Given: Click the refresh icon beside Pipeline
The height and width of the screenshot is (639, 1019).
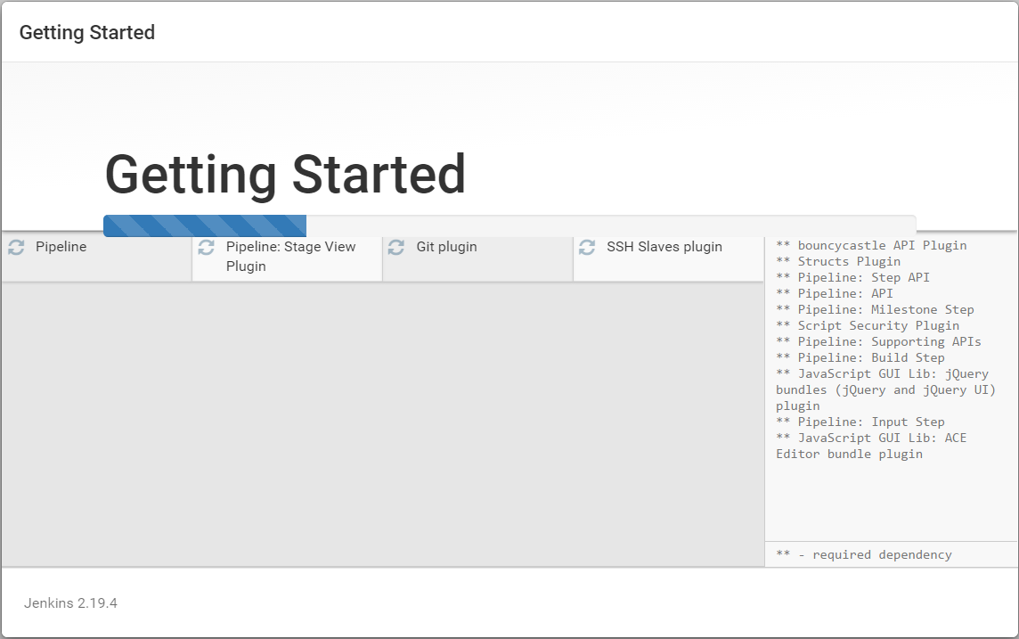Looking at the screenshot, I should (x=16, y=247).
